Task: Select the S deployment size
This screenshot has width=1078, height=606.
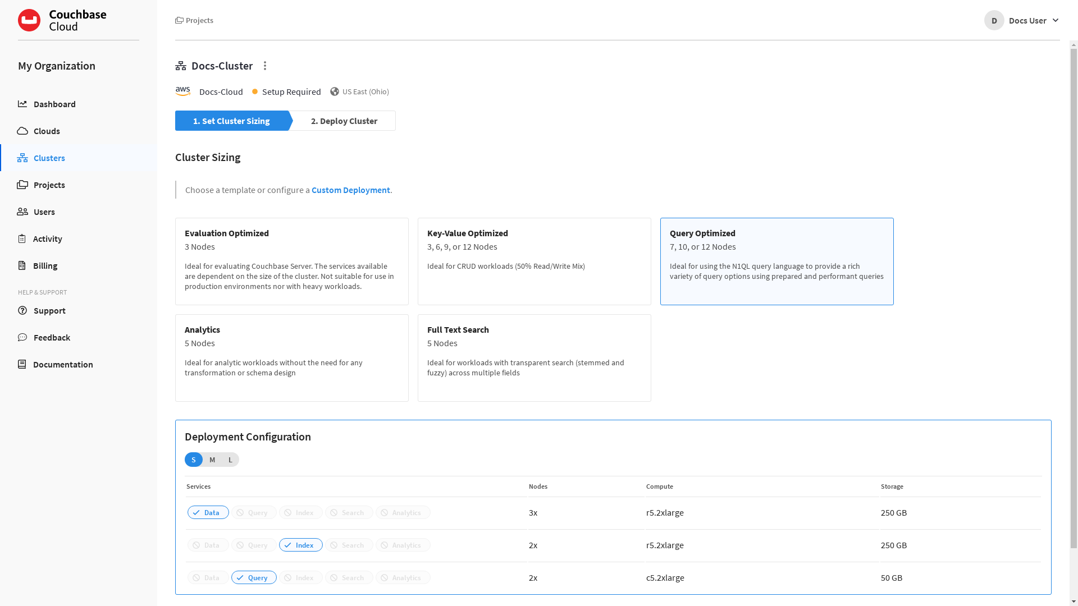Action: [194, 460]
